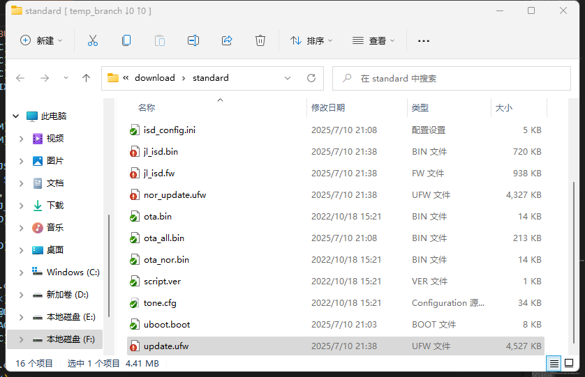Click the file icon of jl_isd.bin
The image size is (585, 377).
pyautogui.click(x=135, y=152)
